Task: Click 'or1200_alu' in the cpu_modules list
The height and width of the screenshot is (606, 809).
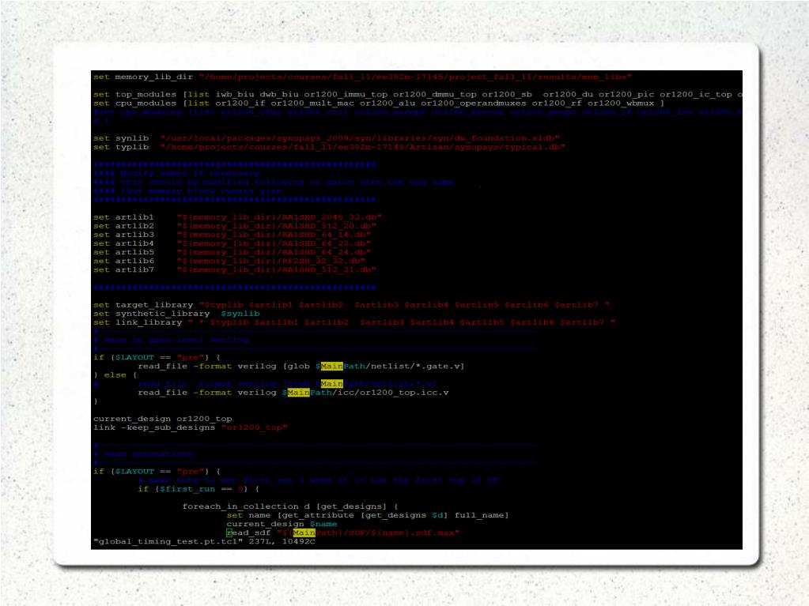Action: coord(387,103)
